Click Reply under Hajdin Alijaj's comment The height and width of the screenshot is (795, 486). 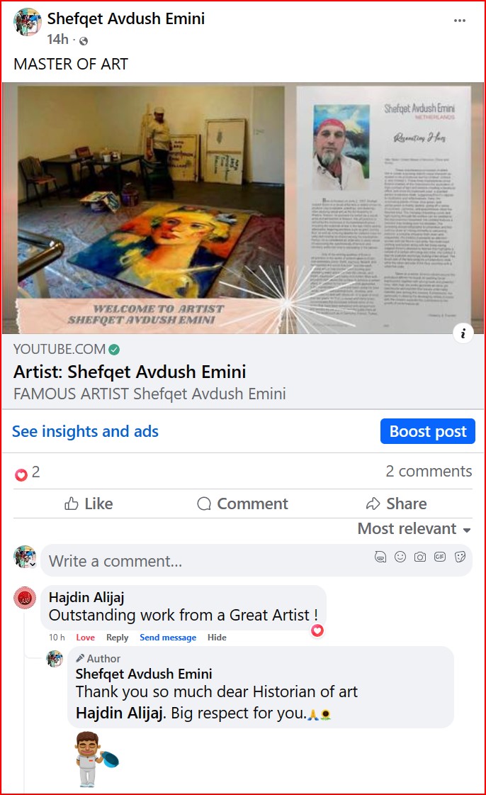pyautogui.click(x=117, y=638)
